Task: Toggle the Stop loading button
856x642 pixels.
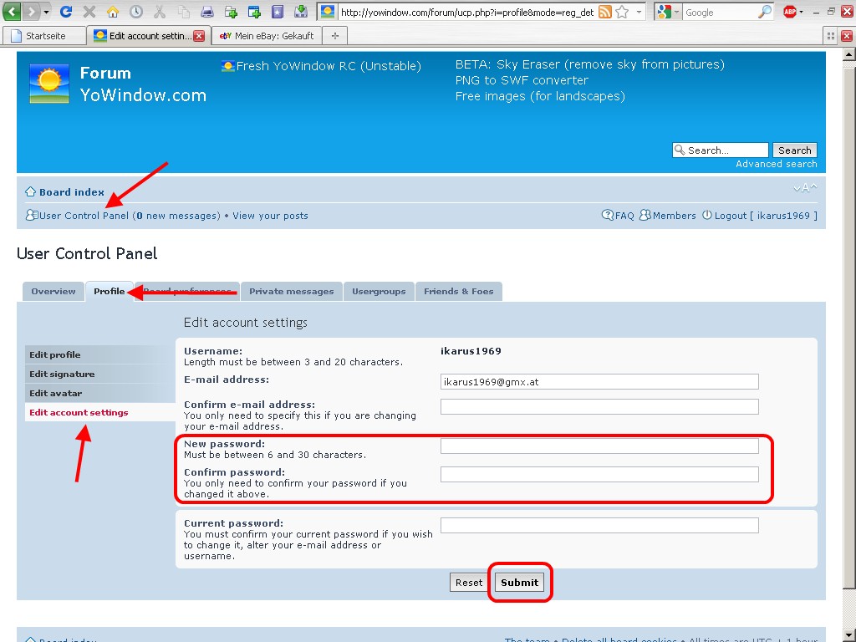Action: (89, 12)
